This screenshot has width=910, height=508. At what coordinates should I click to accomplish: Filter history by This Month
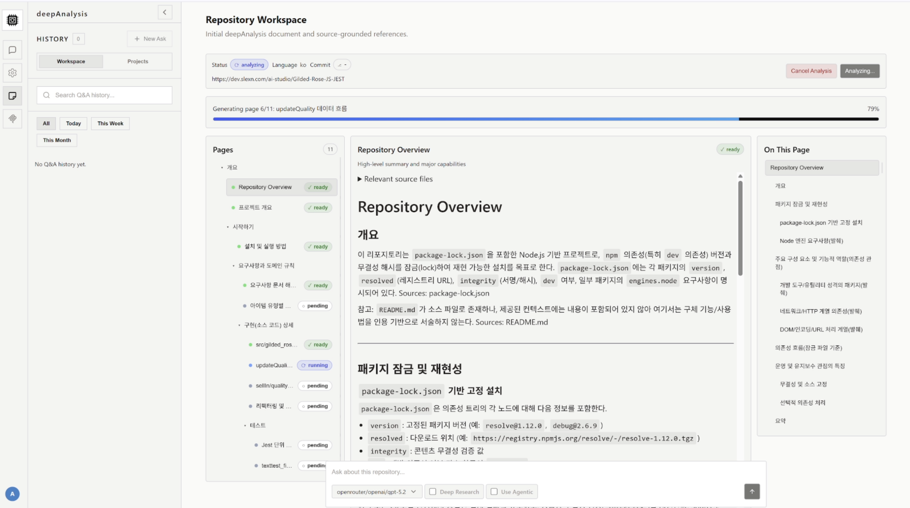[x=57, y=140]
